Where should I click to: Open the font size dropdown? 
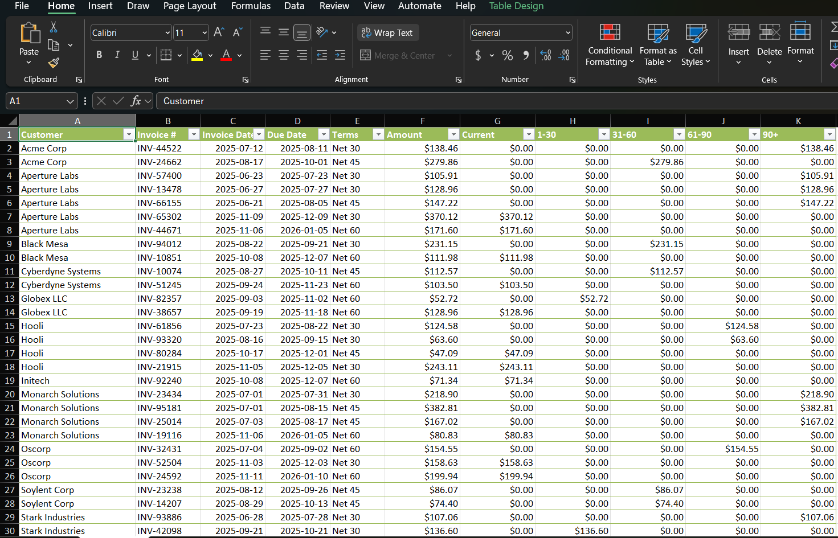coord(204,33)
